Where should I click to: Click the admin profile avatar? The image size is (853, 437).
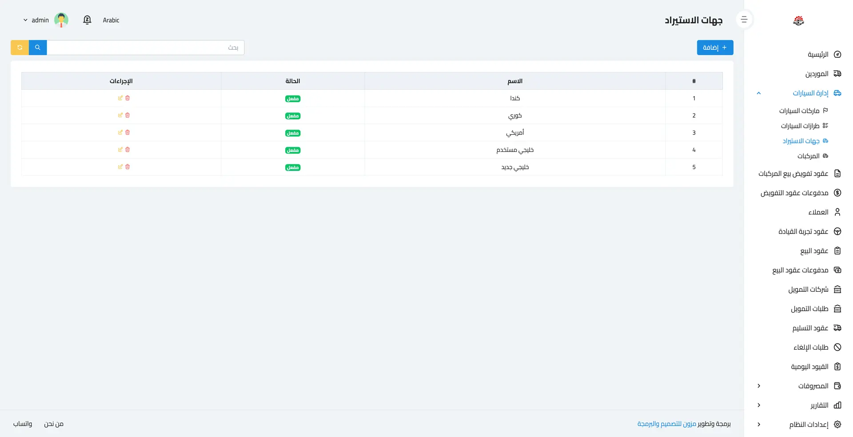[61, 20]
